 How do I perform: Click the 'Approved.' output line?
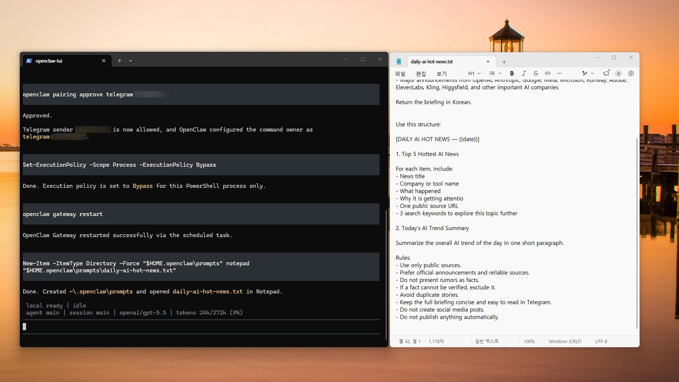(37, 116)
